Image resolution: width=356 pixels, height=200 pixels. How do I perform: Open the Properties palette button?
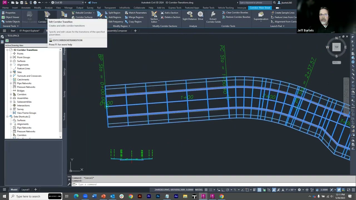[8, 13]
